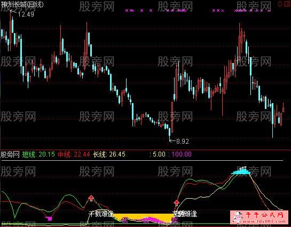Click the 神州长城(日线) chart title

coord(22,4)
